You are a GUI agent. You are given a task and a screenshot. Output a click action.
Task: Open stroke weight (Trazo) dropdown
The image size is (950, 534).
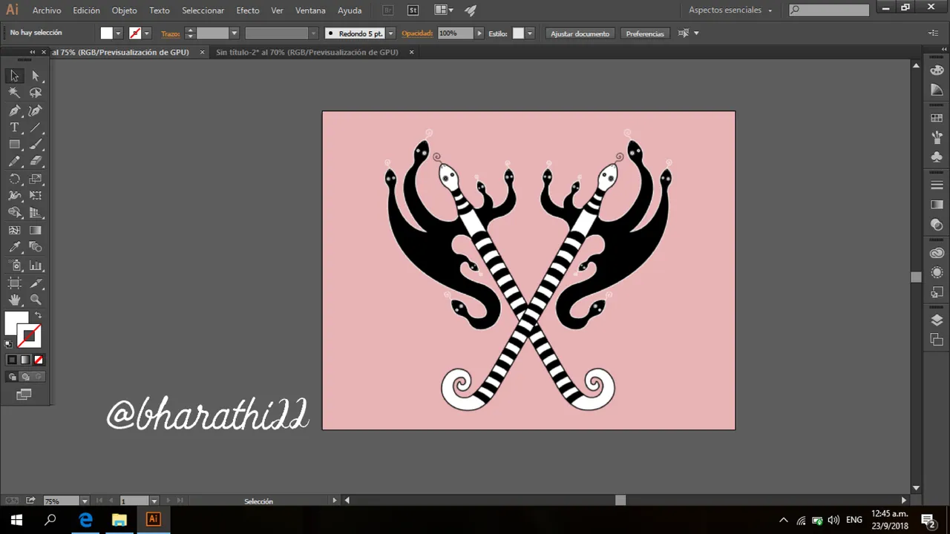click(234, 33)
